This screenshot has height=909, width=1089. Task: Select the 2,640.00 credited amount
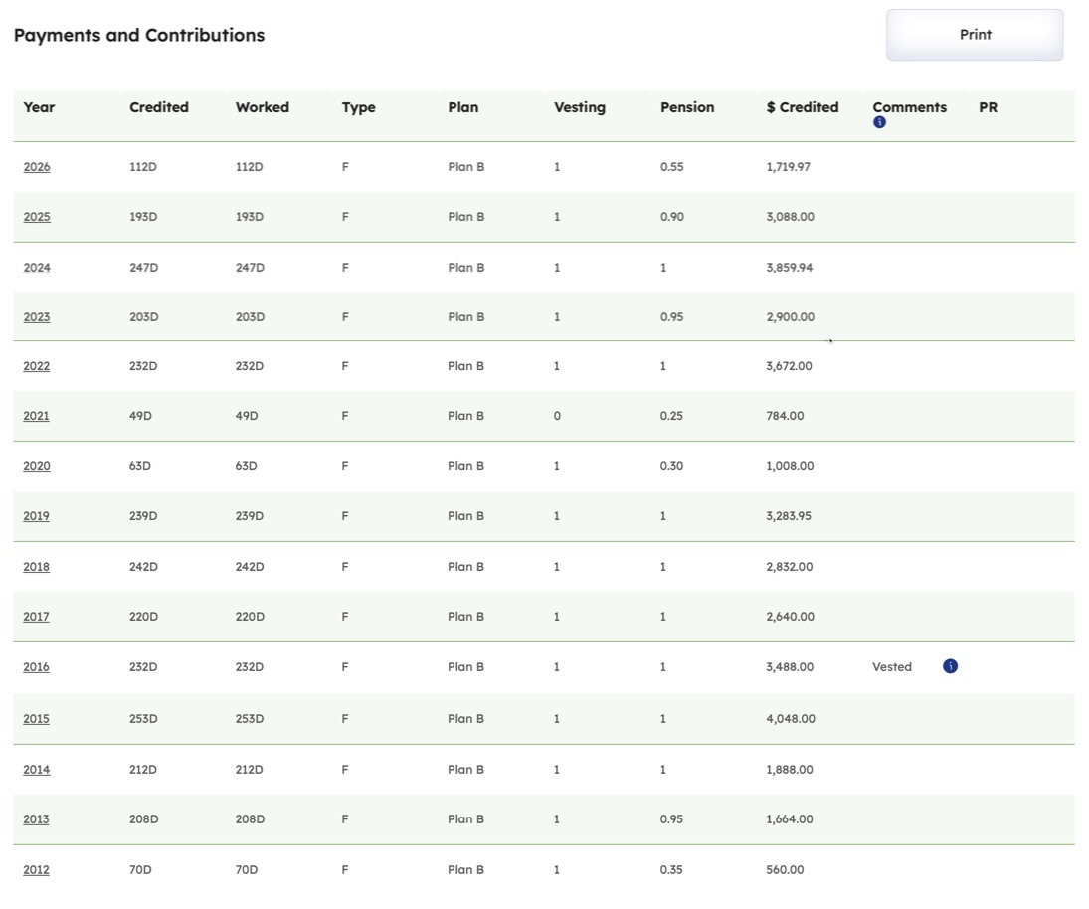point(791,616)
